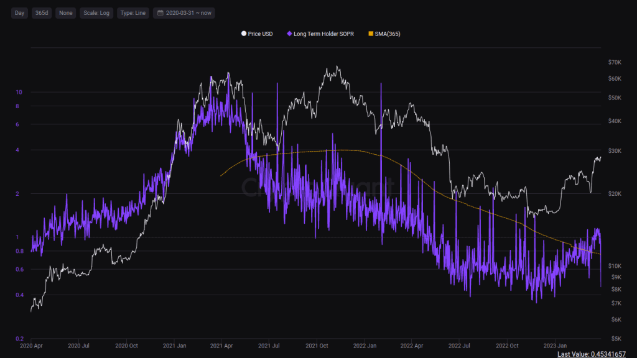Open the Scale: Log selector
This screenshot has height=358, width=637.
click(x=96, y=12)
